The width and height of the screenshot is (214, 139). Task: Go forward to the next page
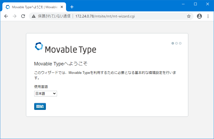(x=15, y=16)
